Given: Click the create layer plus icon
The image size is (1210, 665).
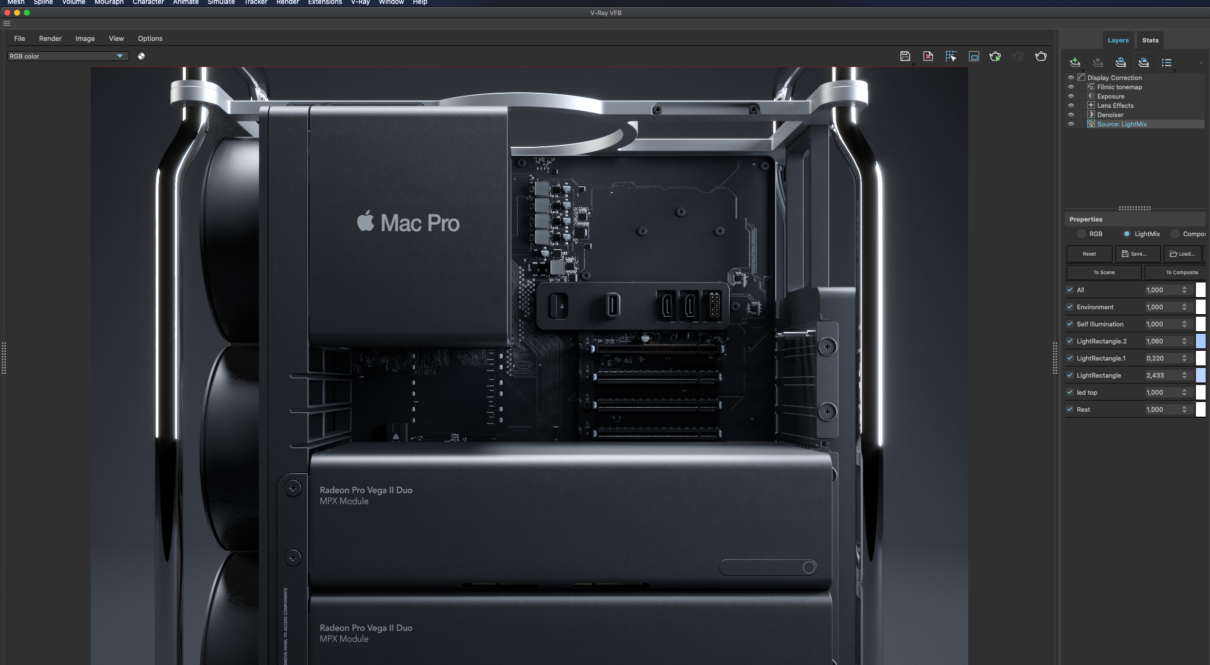Looking at the screenshot, I should point(1074,62).
